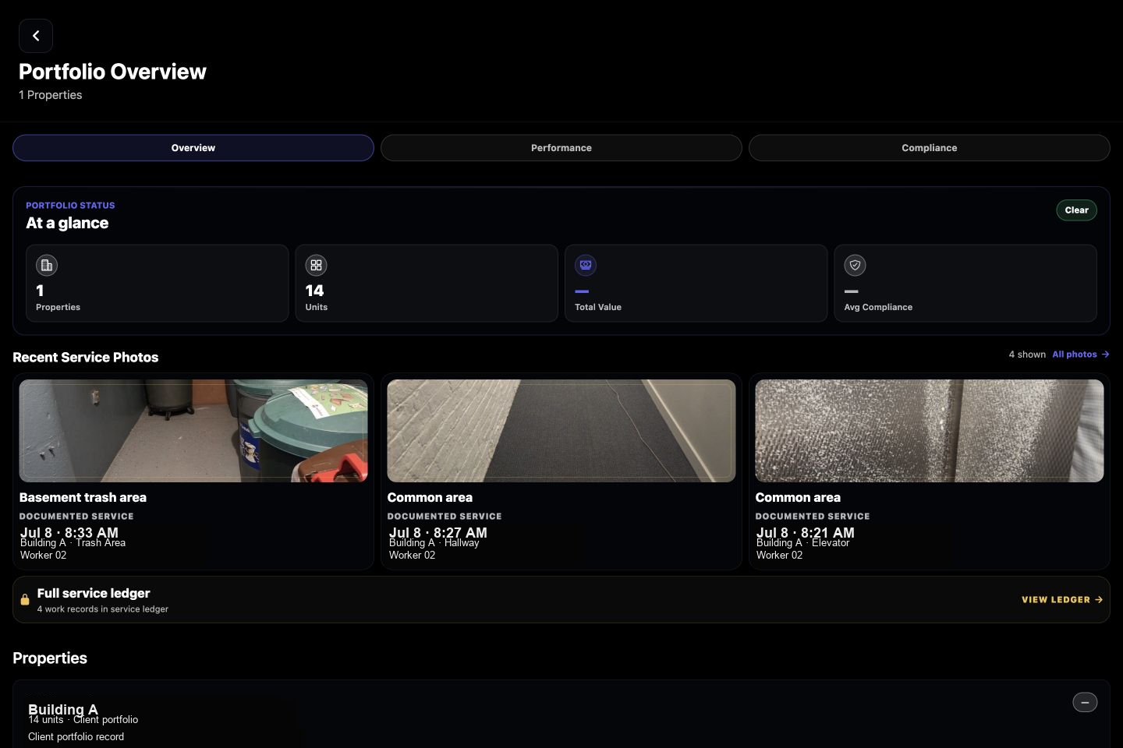Viewport: 1123px width, 748px height.
Task: Click the Total Value label
Action: click(x=598, y=307)
